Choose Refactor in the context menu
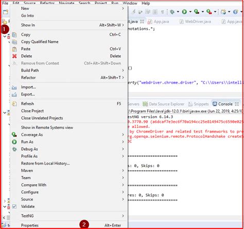The image size is (244, 229). coord(69,77)
